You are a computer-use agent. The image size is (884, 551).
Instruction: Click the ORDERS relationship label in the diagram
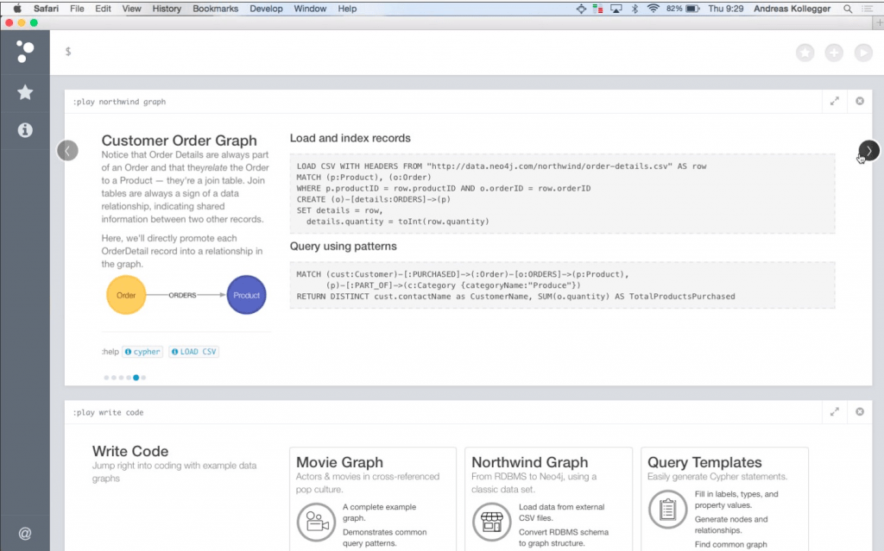pos(182,295)
